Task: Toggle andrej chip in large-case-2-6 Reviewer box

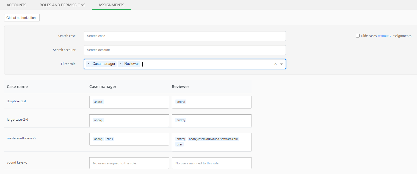Action: pos(181,120)
